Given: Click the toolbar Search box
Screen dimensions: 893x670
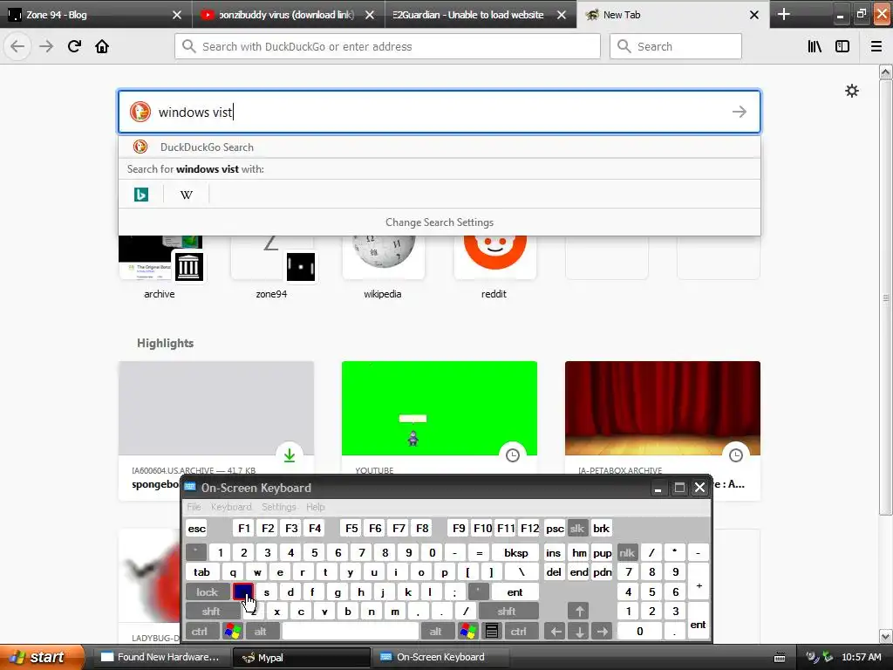Looking at the screenshot, I should pyautogui.click(x=676, y=46).
